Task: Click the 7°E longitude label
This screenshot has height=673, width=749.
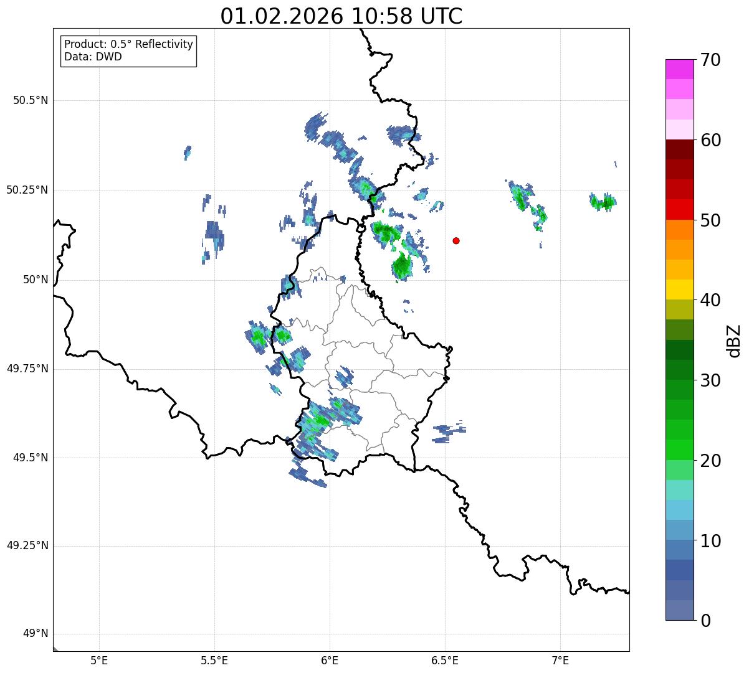Action: pyautogui.click(x=560, y=661)
